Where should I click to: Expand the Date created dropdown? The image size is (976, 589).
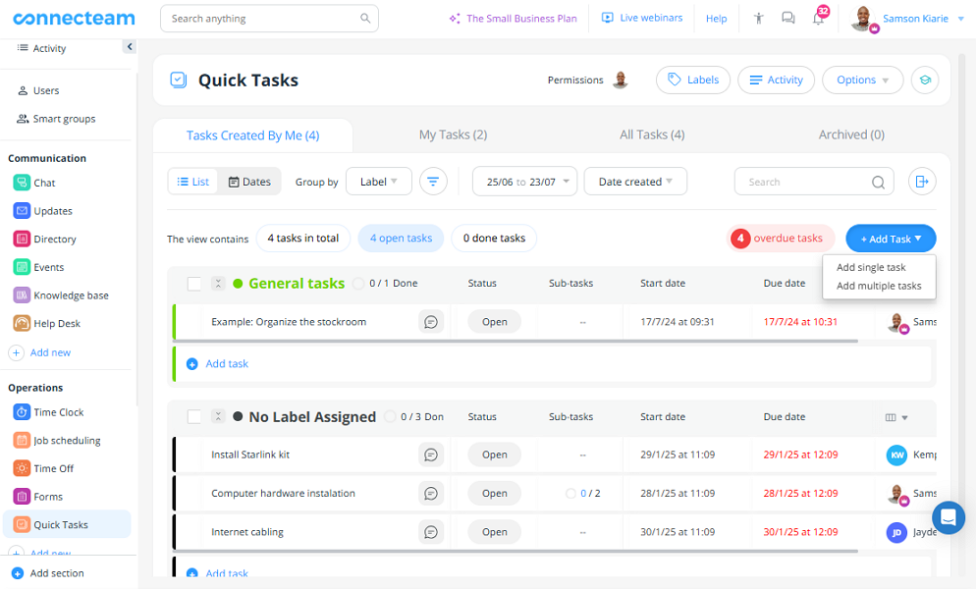635,182
